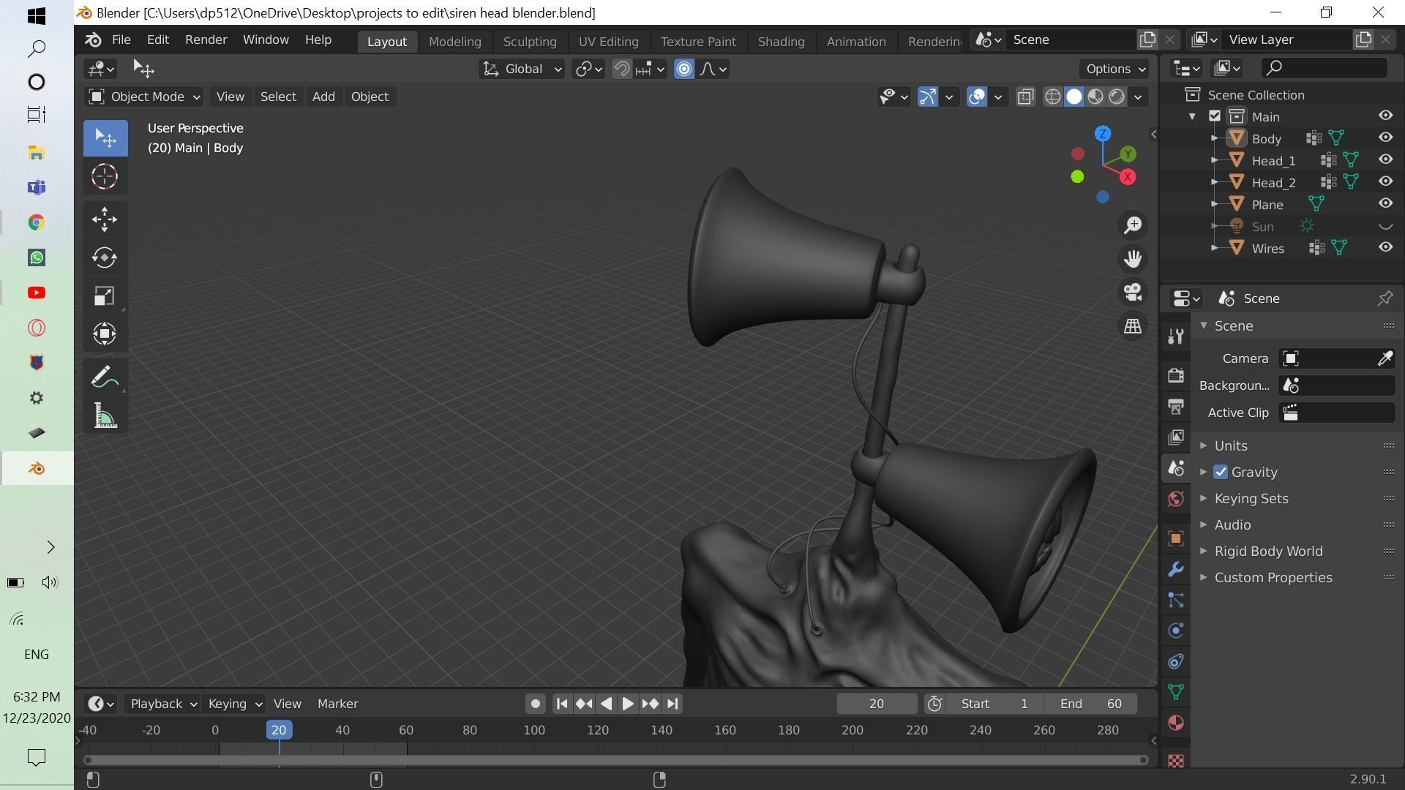The image size is (1405, 790).
Task: Activate the Select Box tool
Action: click(105, 138)
